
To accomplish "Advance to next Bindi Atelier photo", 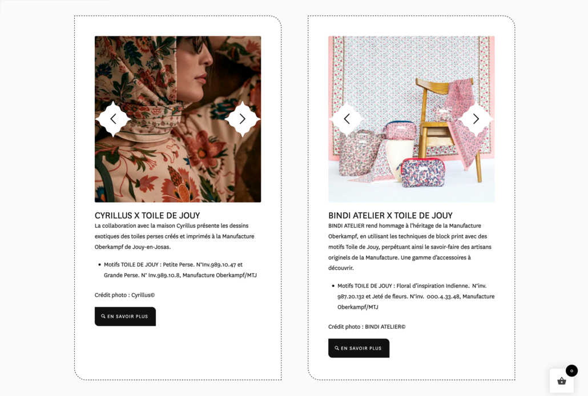I will click(x=476, y=119).
